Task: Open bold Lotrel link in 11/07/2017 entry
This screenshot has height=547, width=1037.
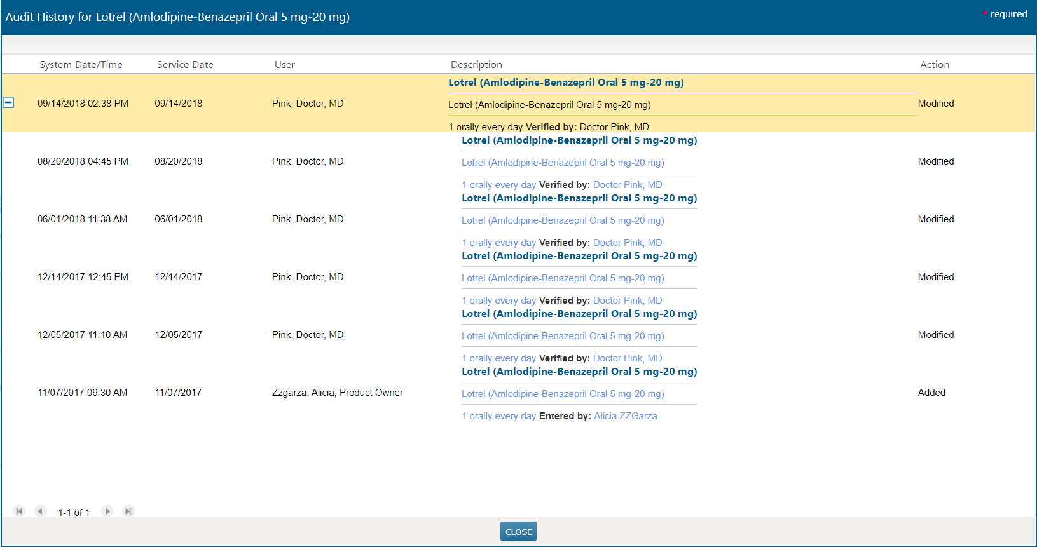Action: click(579, 372)
